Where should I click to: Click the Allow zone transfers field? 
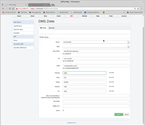(96, 96)
